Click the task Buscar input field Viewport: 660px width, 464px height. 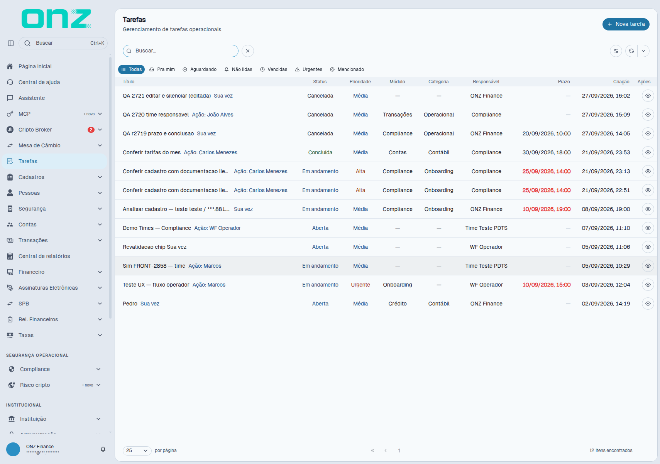pos(181,51)
